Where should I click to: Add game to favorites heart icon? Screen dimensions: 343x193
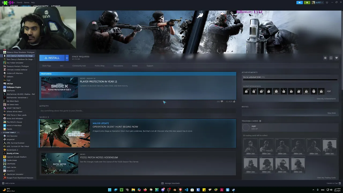(337, 58)
